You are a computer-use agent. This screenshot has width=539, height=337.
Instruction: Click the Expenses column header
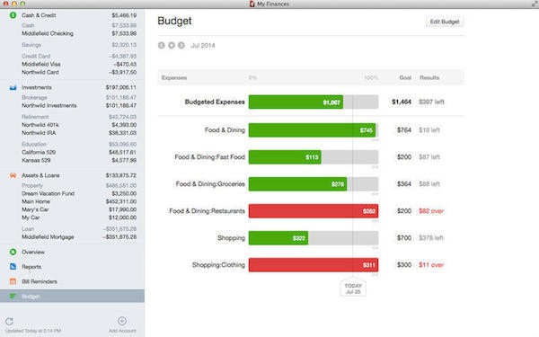(x=174, y=77)
